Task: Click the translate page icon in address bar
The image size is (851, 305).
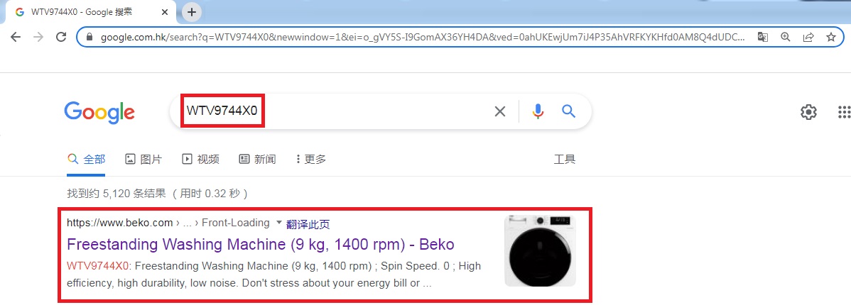Action: pos(762,37)
